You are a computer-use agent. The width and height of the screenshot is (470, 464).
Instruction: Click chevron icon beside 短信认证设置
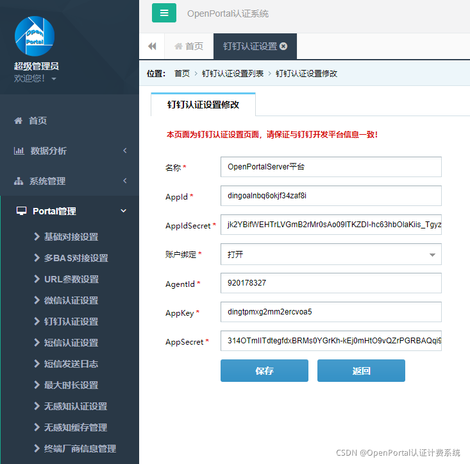pos(37,342)
